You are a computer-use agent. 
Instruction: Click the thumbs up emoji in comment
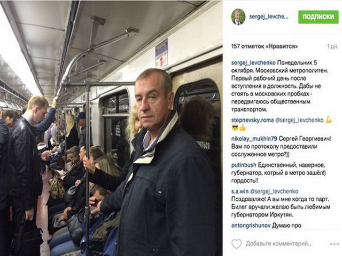click(x=242, y=128)
